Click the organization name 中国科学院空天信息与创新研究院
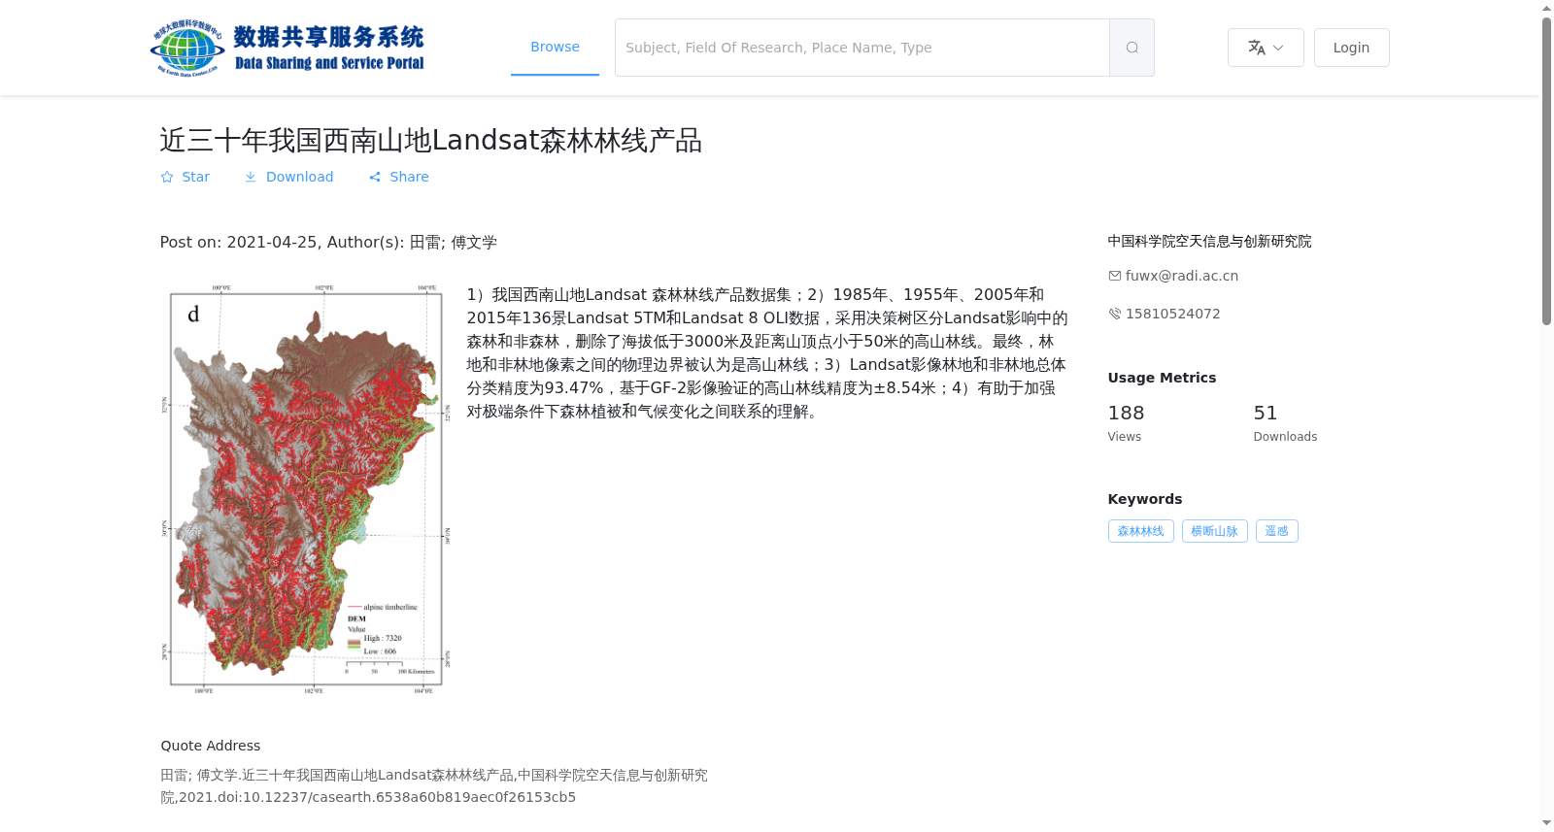 click(x=1209, y=241)
